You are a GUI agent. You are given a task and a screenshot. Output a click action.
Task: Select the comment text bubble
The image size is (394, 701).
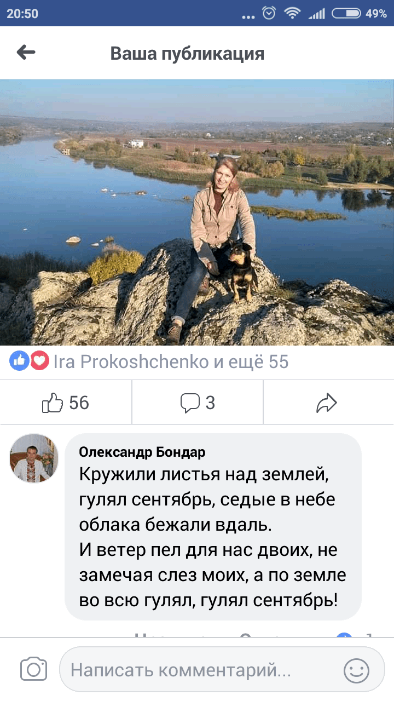tap(213, 527)
